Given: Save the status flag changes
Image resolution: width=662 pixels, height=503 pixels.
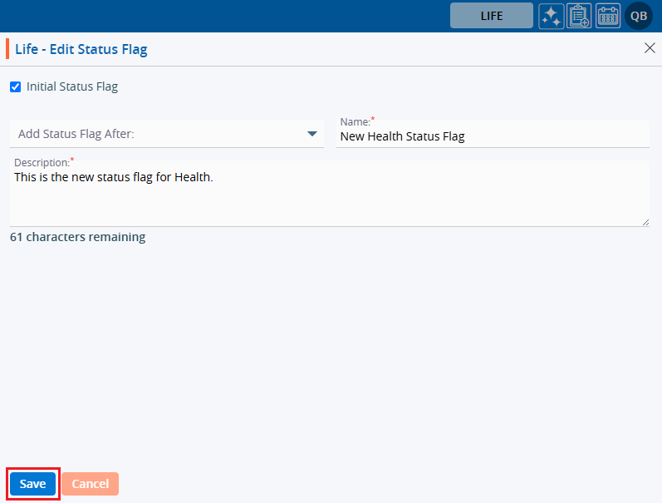Looking at the screenshot, I should [32, 484].
